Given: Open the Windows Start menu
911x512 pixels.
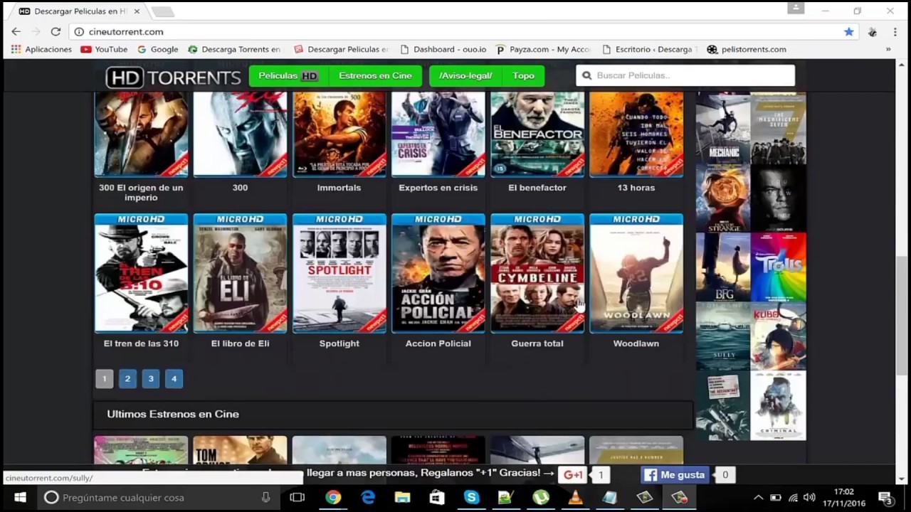Looking at the screenshot, I should click(19, 498).
